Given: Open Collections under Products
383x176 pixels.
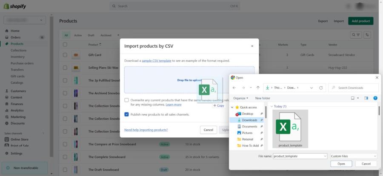Looking at the screenshot, I should [18, 50].
